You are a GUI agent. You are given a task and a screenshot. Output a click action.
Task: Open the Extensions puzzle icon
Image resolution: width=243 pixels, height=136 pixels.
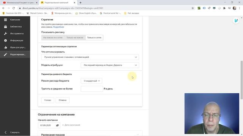[224, 8]
